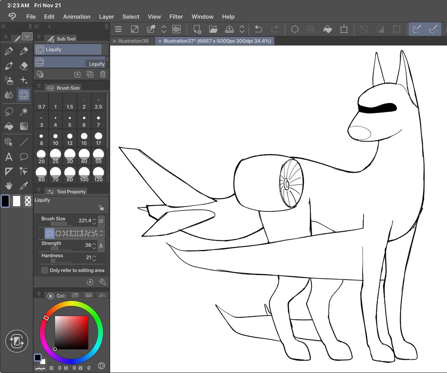Expand the Strength value download arrow
Screen dimensions: 447x373
[x=101, y=245]
